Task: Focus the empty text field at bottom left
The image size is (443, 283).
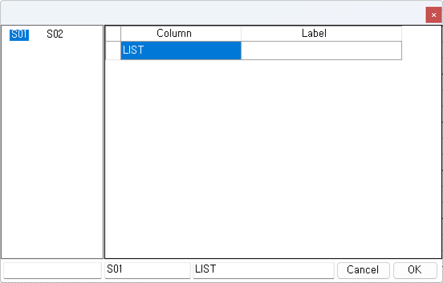Action: (x=52, y=270)
